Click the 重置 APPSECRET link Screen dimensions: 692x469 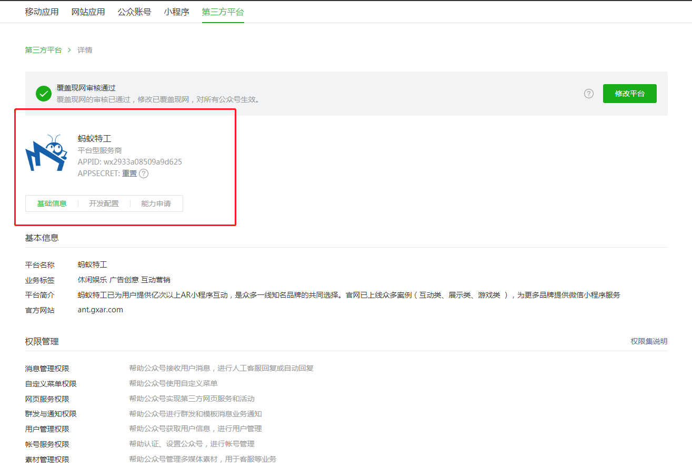click(129, 174)
